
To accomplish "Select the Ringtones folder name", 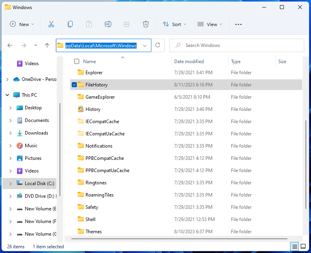I will [96, 183].
